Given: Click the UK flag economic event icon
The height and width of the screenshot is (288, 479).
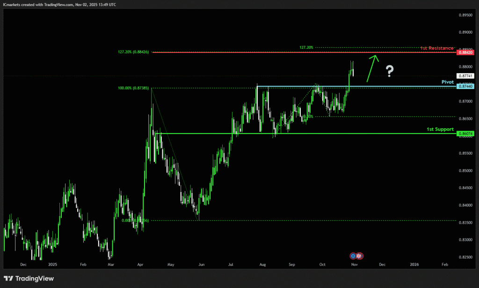Looking at the screenshot, I should [x=359, y=256].
